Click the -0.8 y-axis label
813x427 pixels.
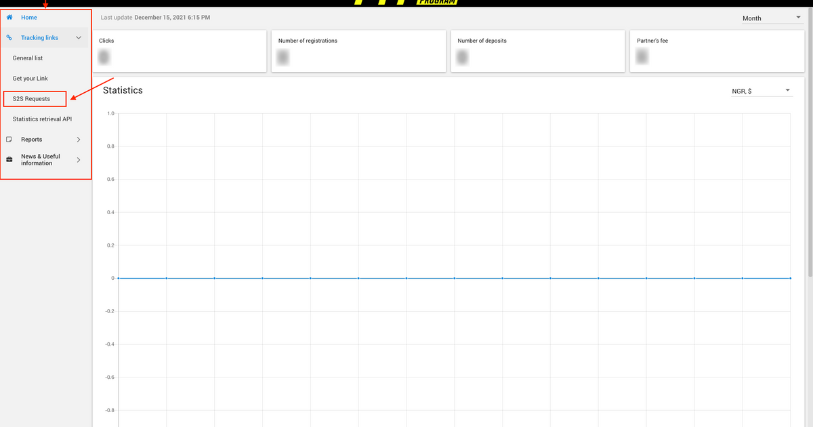tap(109, 410)
